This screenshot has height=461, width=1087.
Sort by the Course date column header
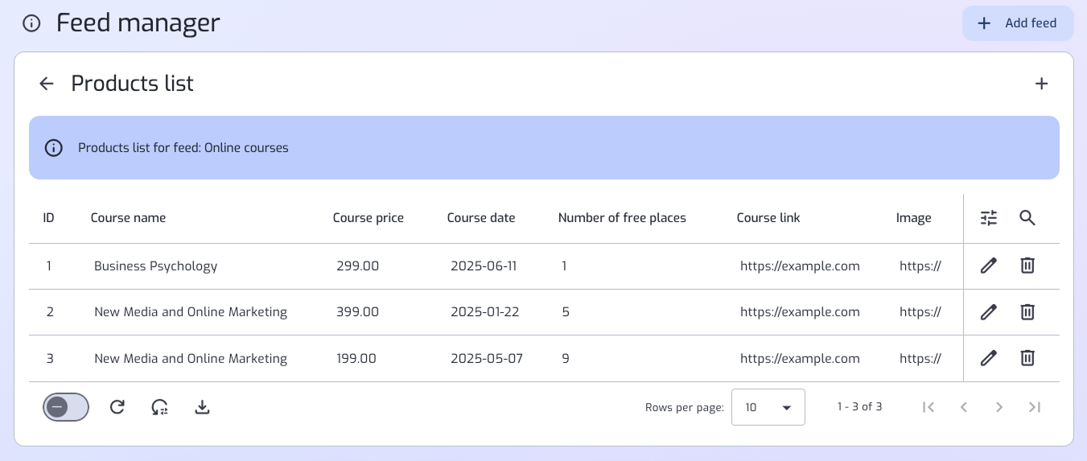(481, 218)
